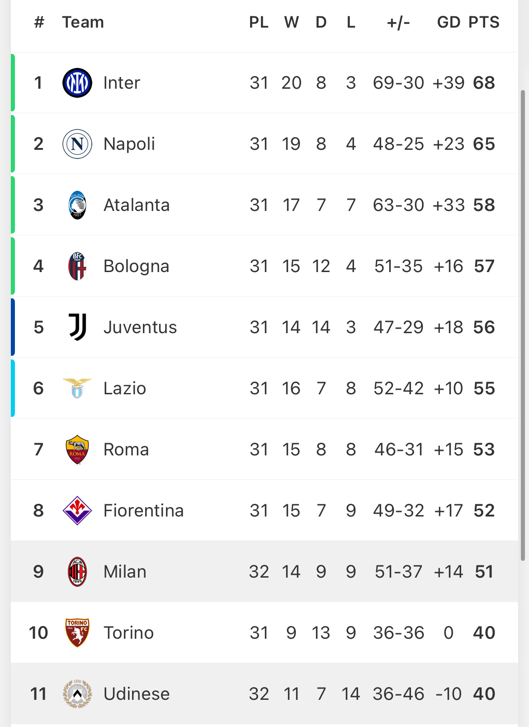Tap the Udinese club crest
This screenshot has width=529, height=727.
tap(77, 694)
